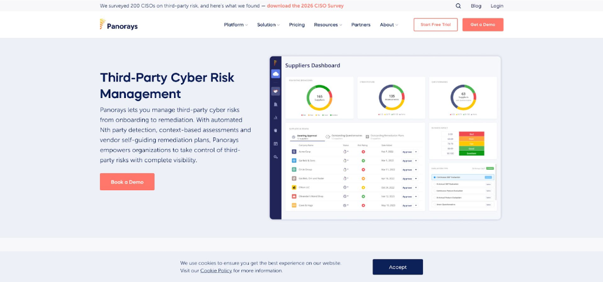Switch to Outstanding Remediation Plans tab
The height and width of the screenshot is (282, 603).
pyautogui.click(x=385, y=137)
